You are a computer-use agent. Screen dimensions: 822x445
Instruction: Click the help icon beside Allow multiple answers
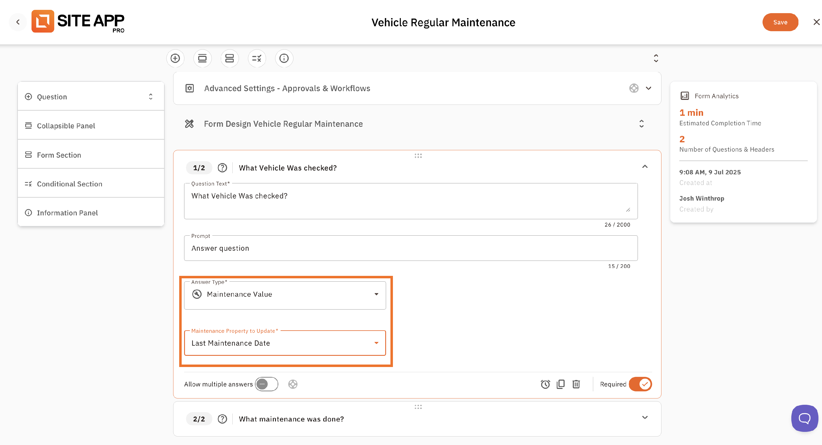(293, 384)
